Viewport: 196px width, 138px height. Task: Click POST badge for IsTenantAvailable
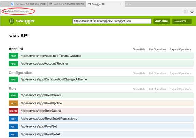[x=13, y=56]
